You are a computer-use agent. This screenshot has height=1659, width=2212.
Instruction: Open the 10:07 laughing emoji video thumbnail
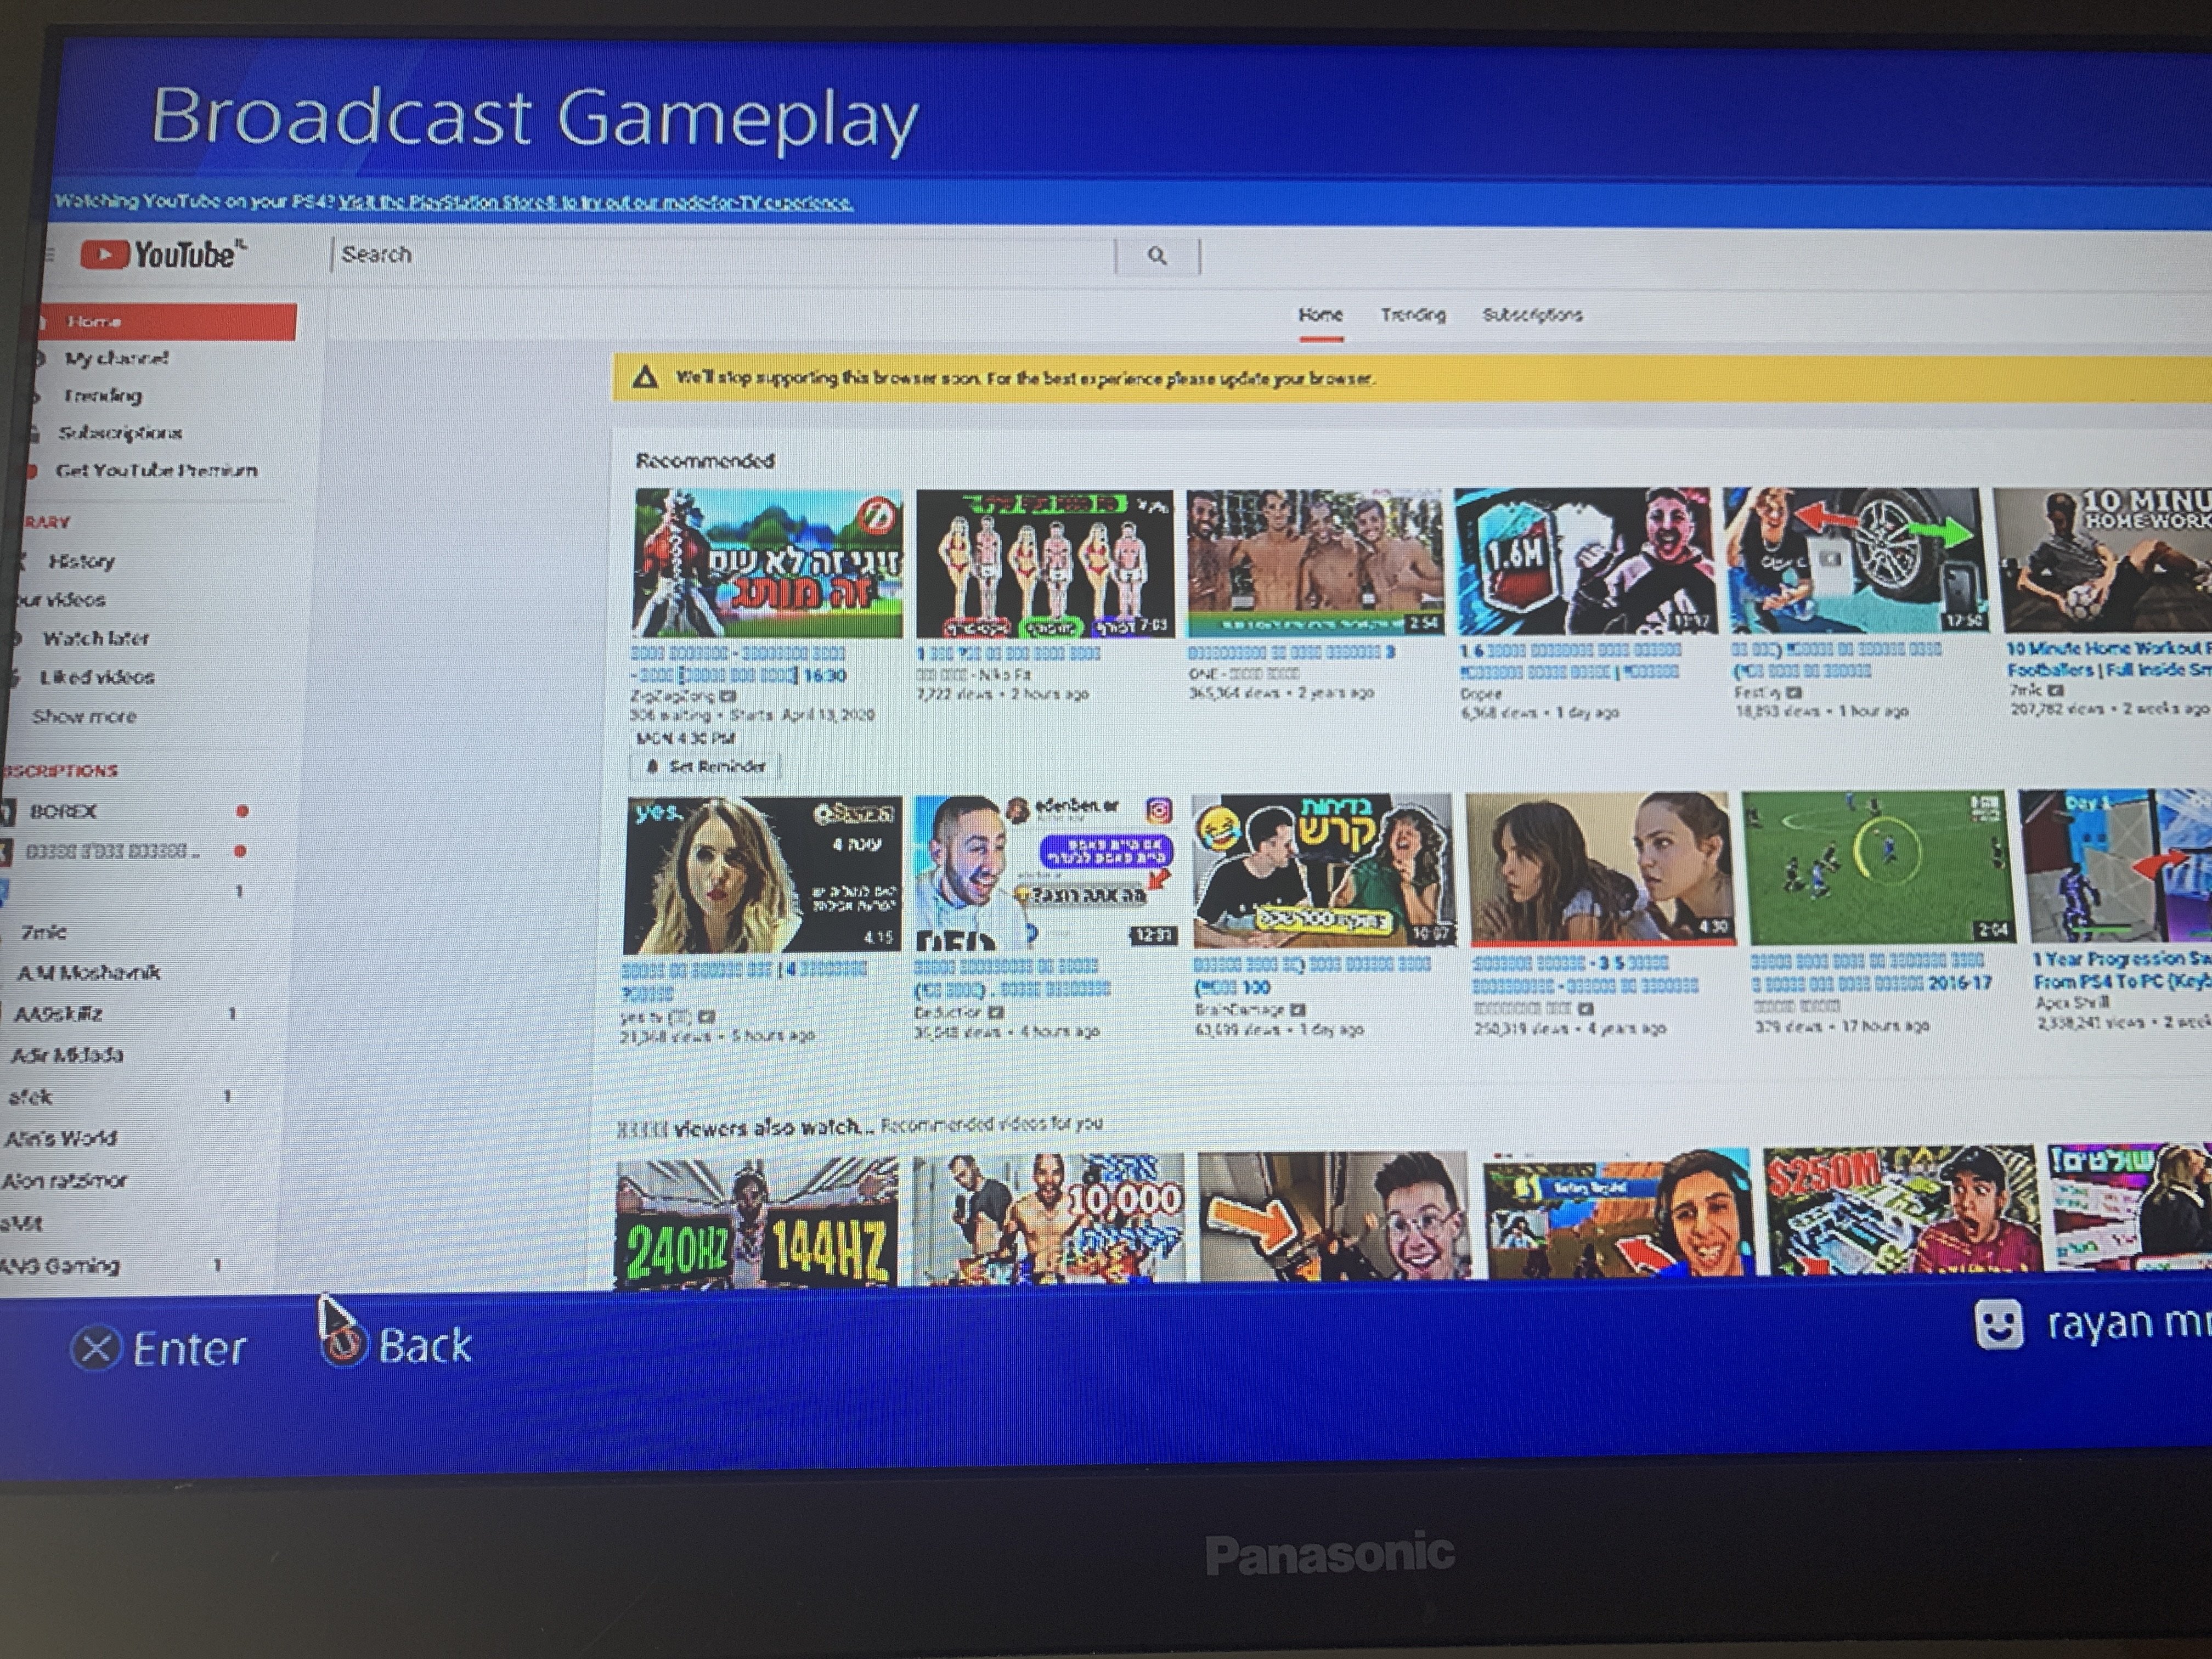pos(1324,870)
